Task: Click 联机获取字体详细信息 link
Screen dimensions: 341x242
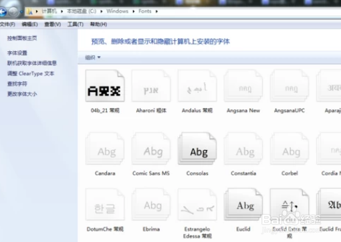Action: 32,63
